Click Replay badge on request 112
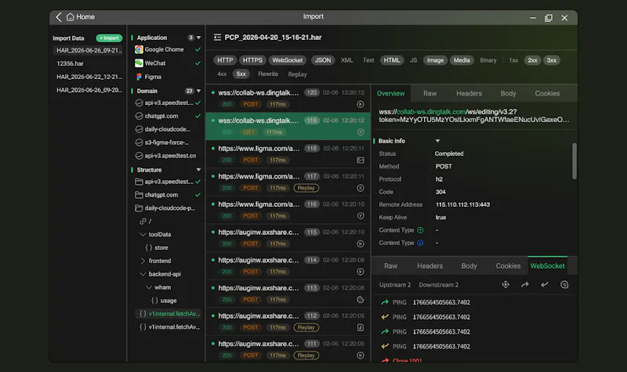Screen dimensions: 627x372 (x=306, y=327)
